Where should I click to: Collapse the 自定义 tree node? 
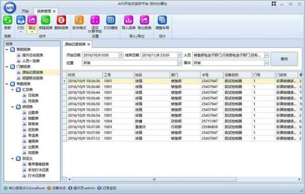pos(13,158)
